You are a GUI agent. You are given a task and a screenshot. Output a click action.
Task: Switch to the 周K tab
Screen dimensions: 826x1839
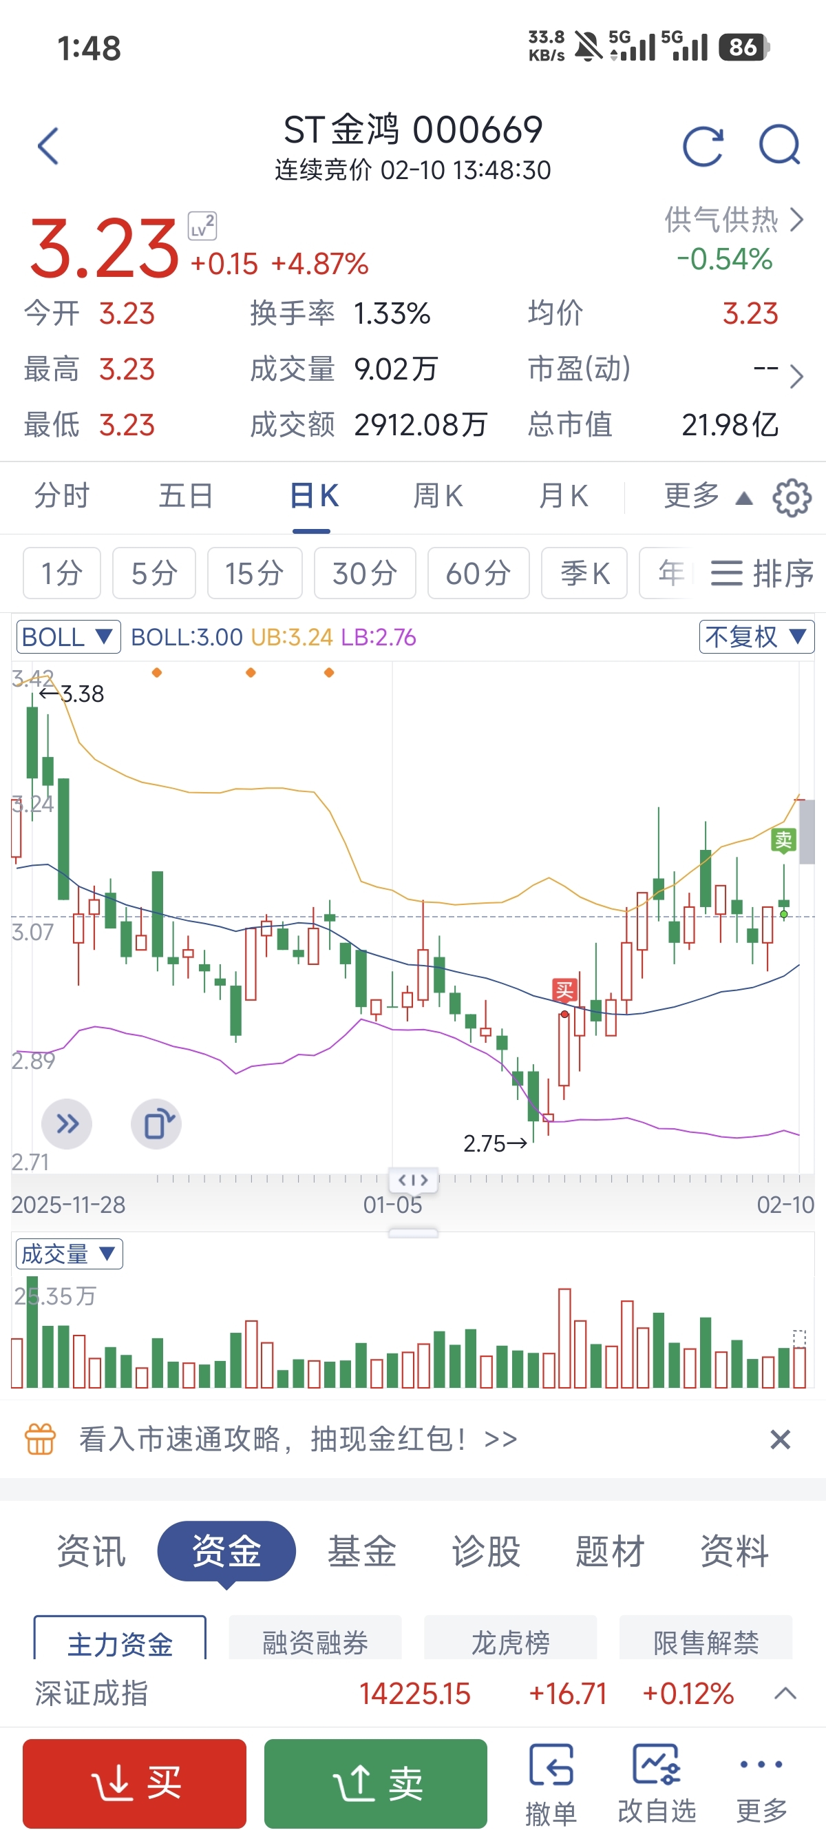(x=438, y=496)
